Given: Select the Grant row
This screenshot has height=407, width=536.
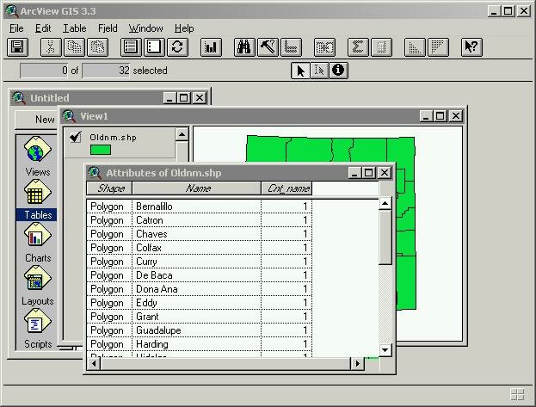Looking at the screenshot, I should coord(200,317).
